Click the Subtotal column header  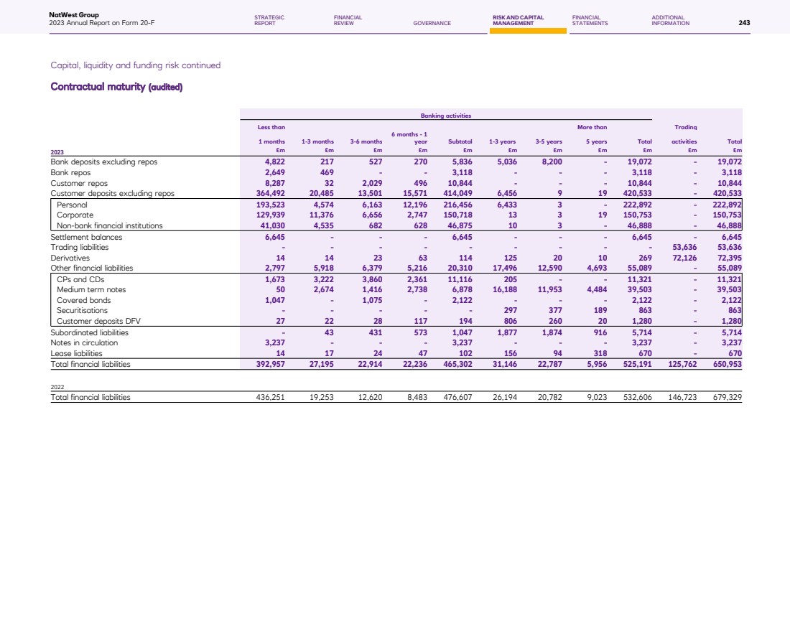[460, 141]
